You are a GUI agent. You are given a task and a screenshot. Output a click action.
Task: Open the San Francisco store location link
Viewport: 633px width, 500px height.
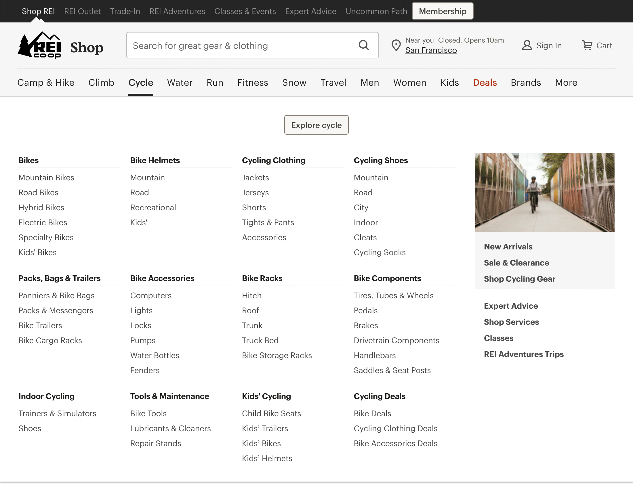click(431, 50)
